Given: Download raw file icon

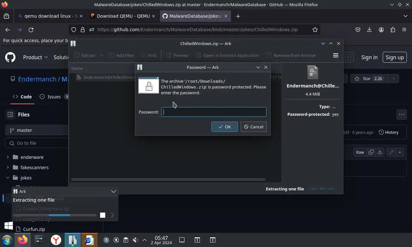Looking at the screenshot, I should pos(380,152).
